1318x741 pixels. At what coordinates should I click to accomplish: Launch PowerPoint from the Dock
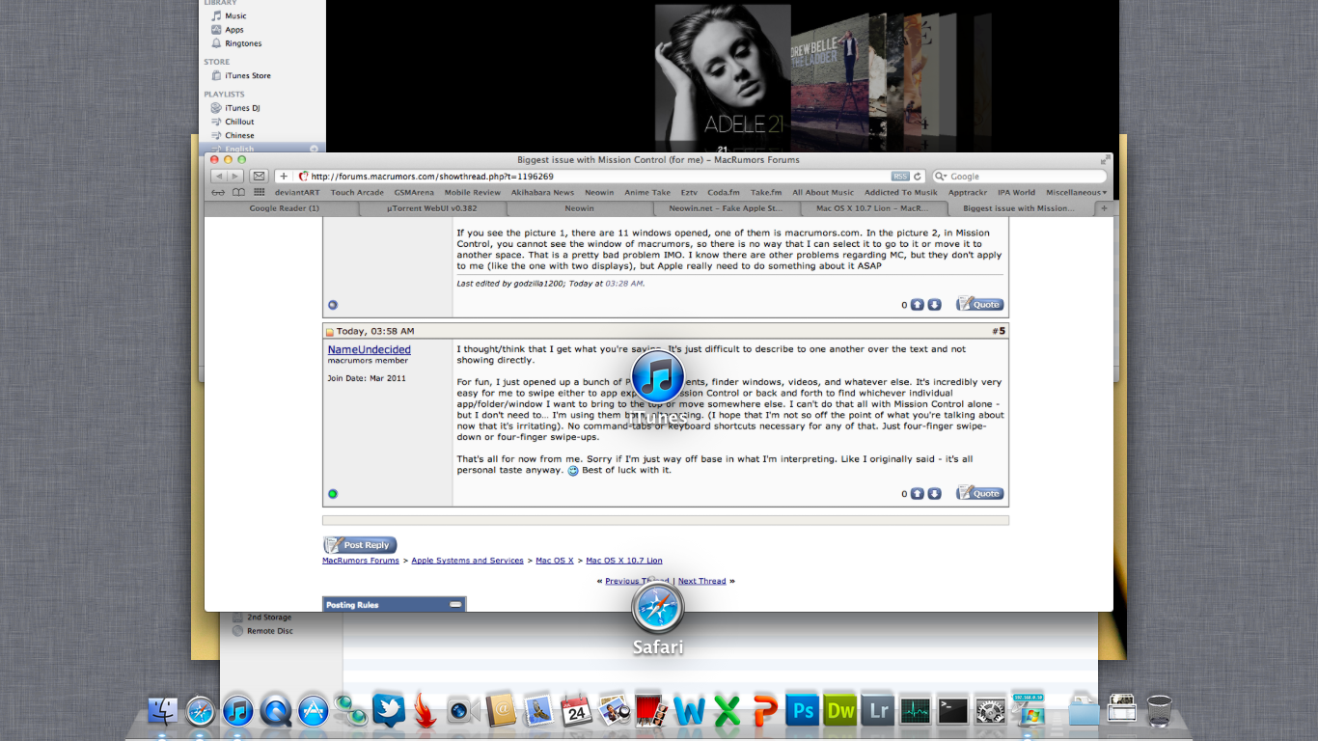(764, 712)
